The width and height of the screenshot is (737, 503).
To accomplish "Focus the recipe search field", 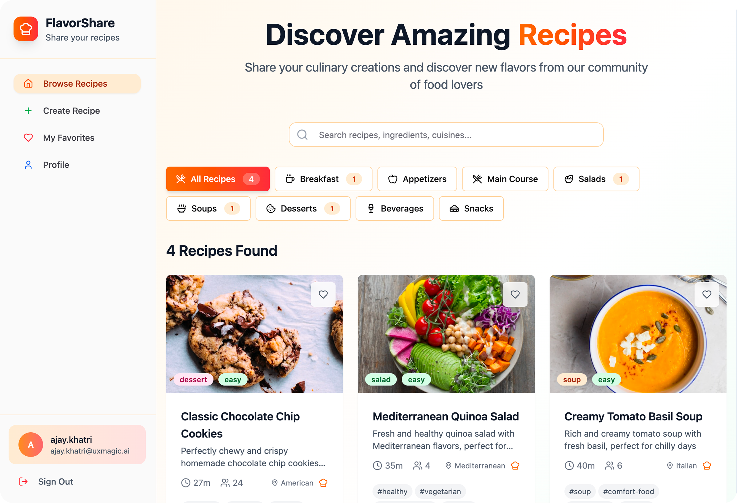I will click(x=446, y=135).
